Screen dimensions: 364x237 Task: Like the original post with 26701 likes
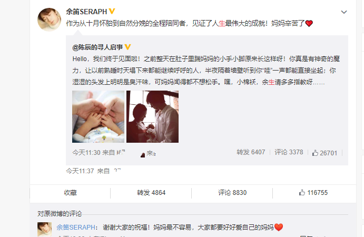pos(324,153)
